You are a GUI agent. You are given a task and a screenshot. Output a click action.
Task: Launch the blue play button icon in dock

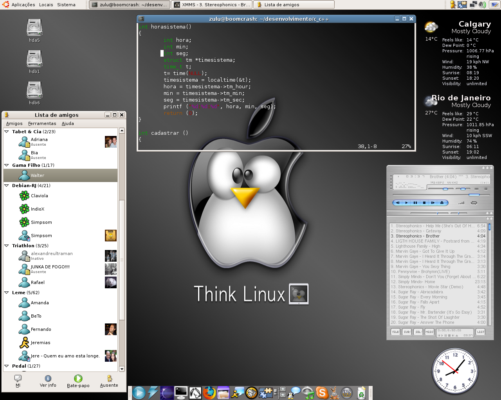tap(139, 393)
